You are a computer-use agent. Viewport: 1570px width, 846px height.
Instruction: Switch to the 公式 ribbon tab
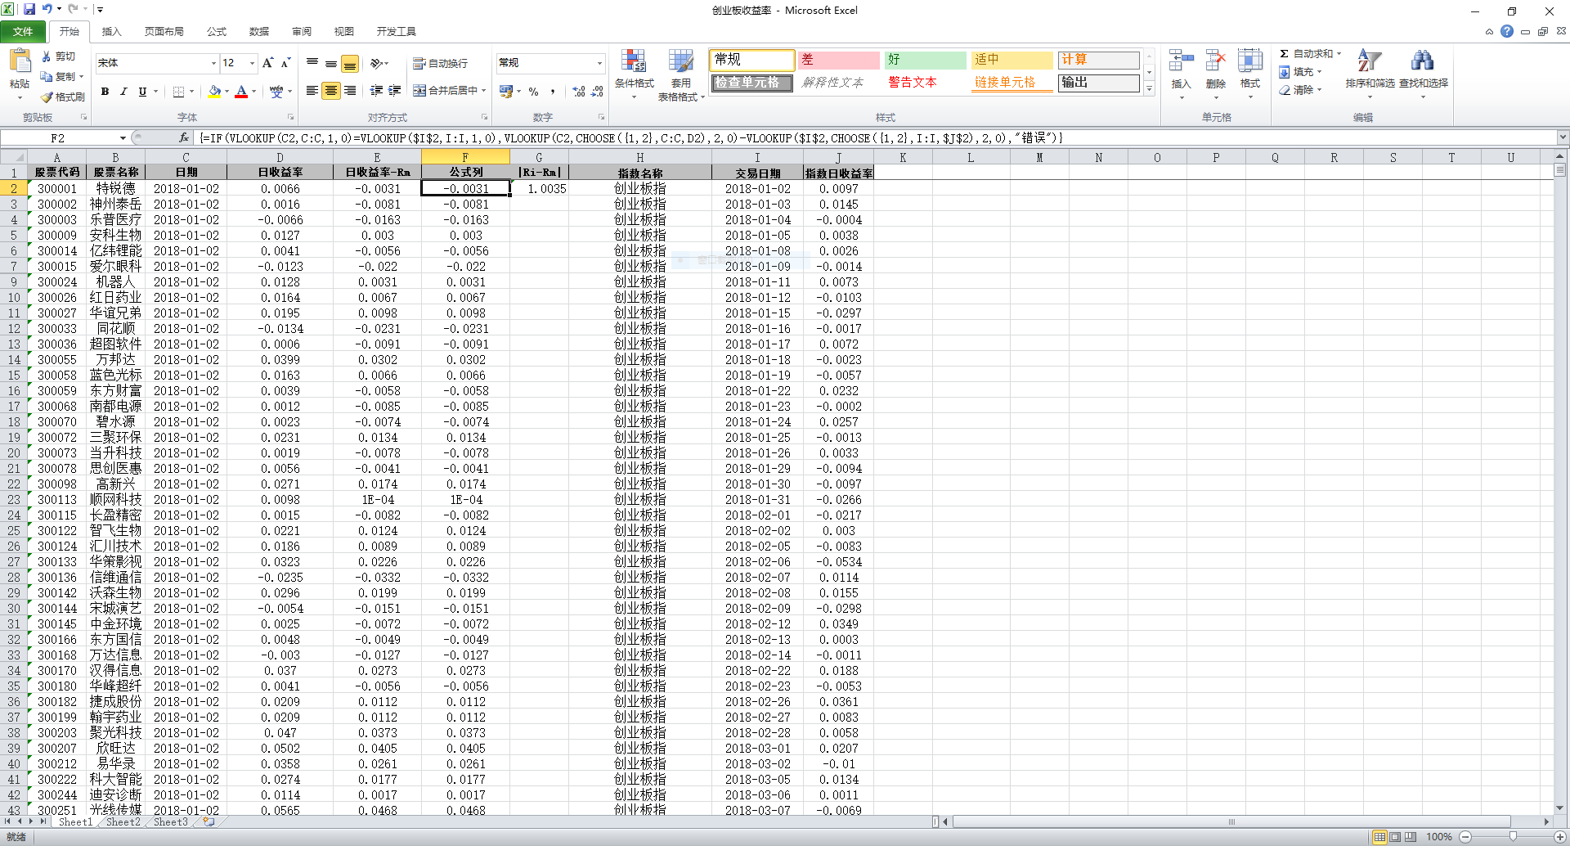click(216, 31)
